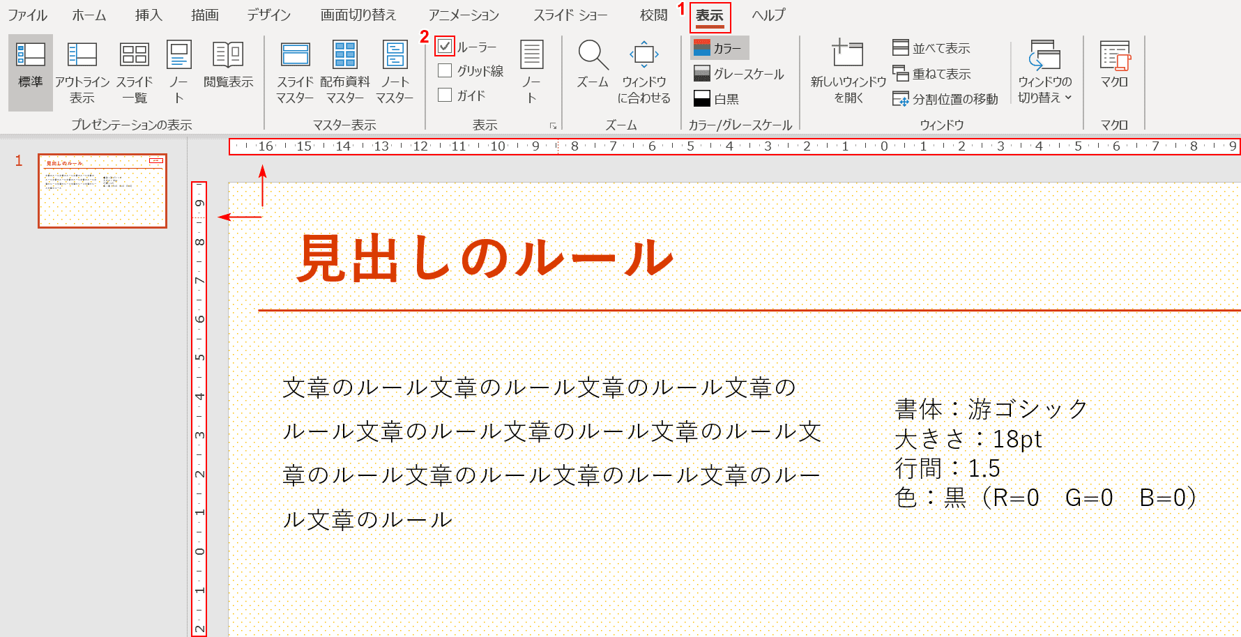Enable the グリッド線 checkbox

click(445, 70)
